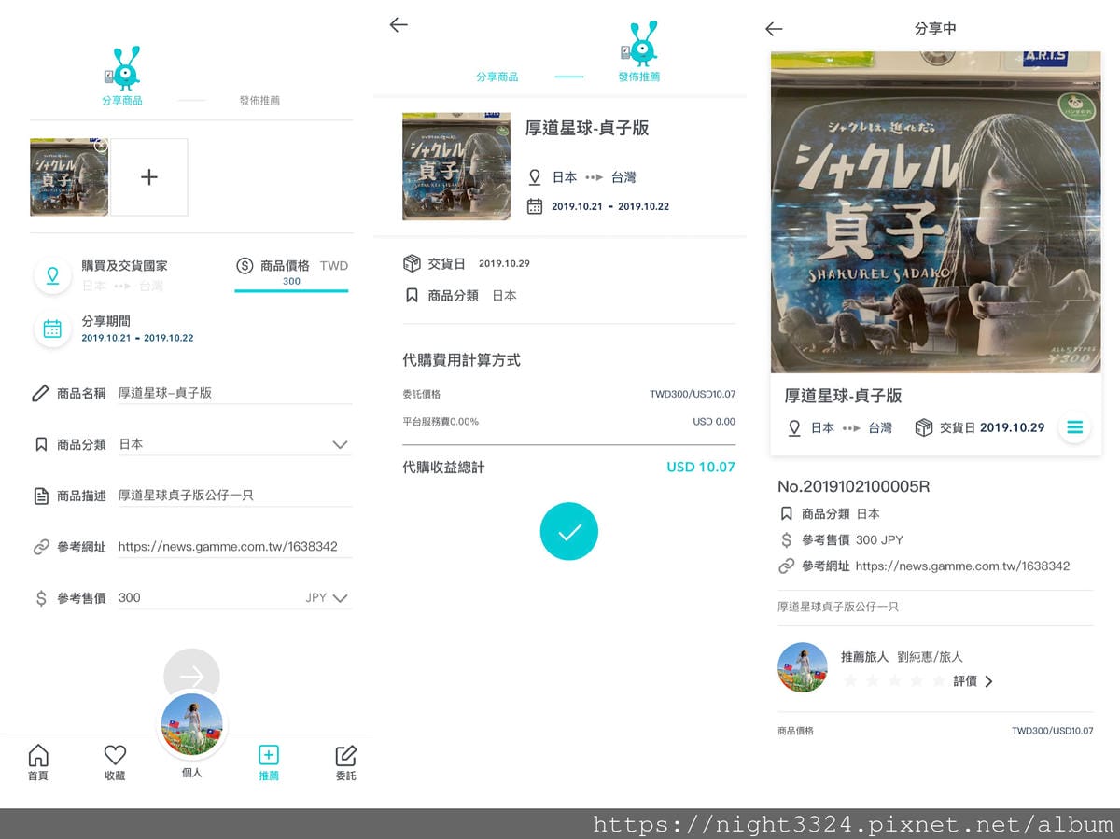Click the bookmark icon beside 商品分類 in form
Image resolution: width=1120 pixels, height=839 pixels.
[x=40, y=445]
